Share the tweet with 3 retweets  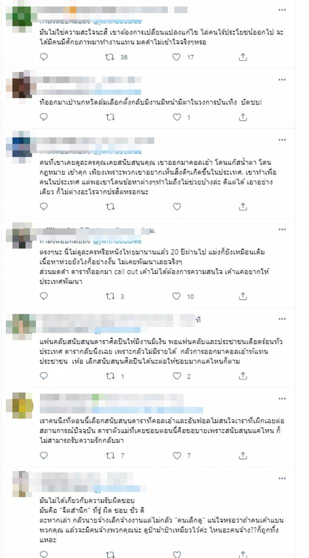(243, 296)
